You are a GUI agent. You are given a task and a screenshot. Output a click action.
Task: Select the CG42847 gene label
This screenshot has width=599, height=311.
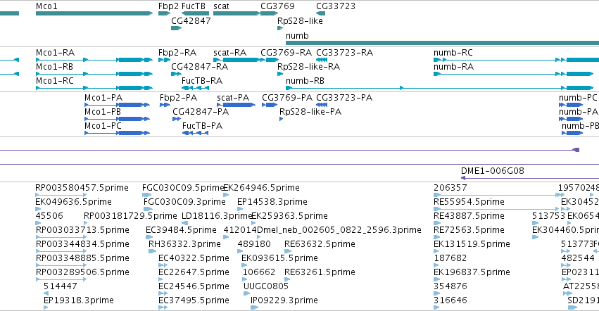coord(191,21)
